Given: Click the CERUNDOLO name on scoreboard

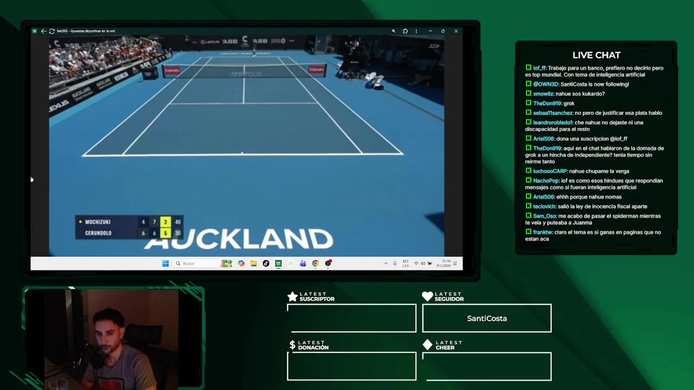Looking at the screenshot, I should [x=98, y=233].
